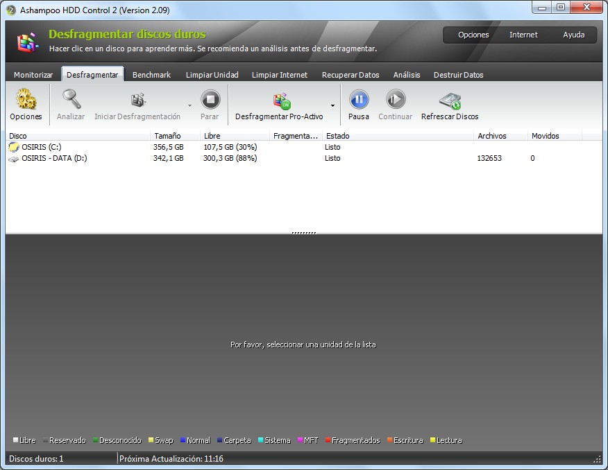Click the Continuar resume icon
This screenshot has height=470, width=608.
point(396,99)
